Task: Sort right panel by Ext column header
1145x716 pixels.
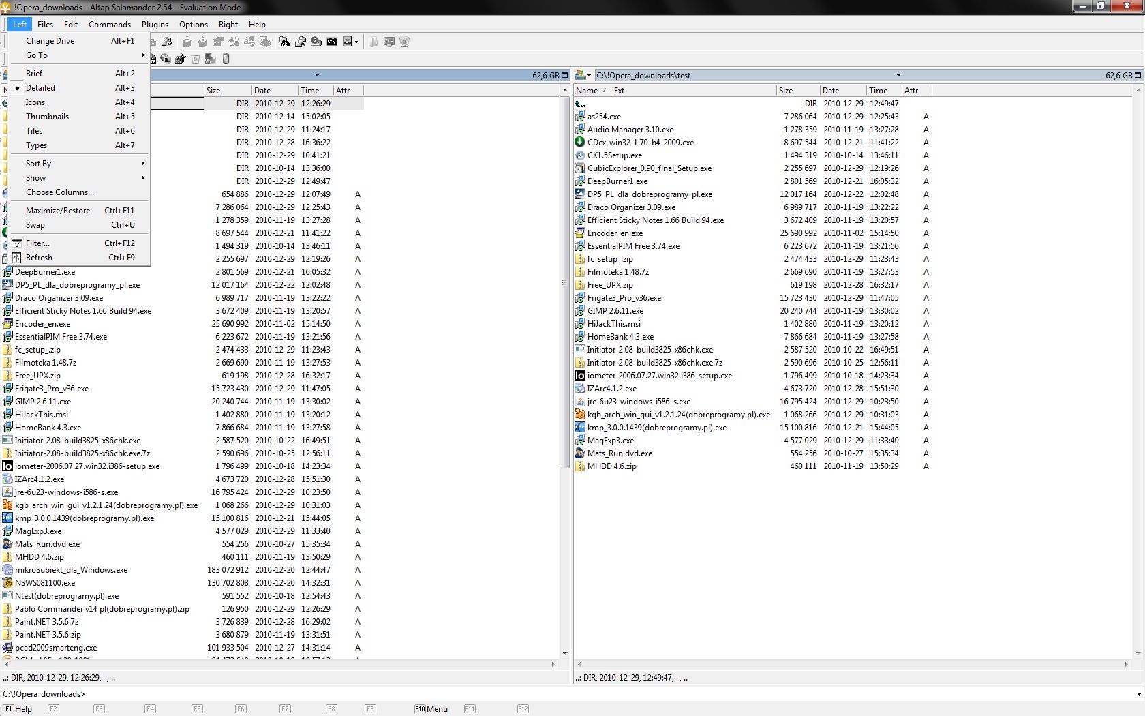Action: click(x=619, y=91)
